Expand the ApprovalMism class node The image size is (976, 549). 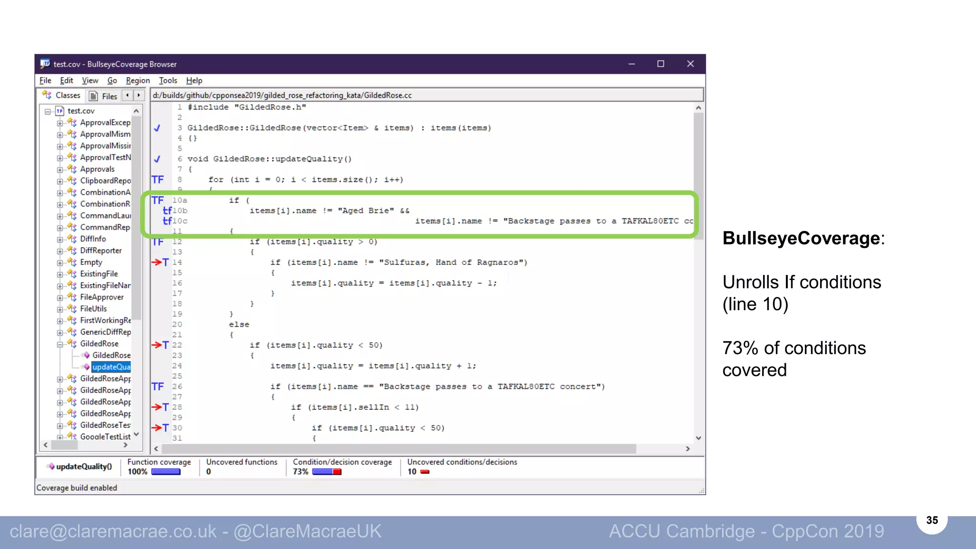pyautogui.click(x=60, y=135)
